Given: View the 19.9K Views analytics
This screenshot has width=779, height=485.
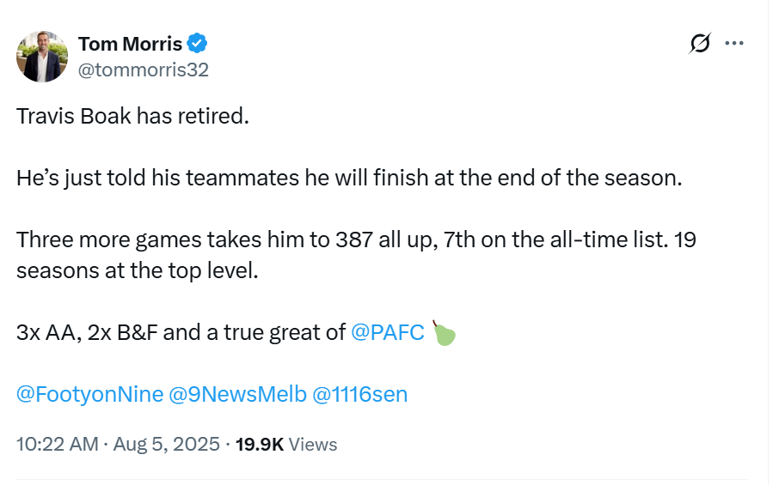Looking at the screenshot, I should (286, 444).
